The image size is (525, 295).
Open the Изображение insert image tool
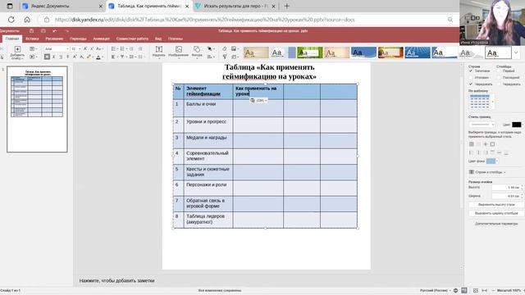point(179,52)
